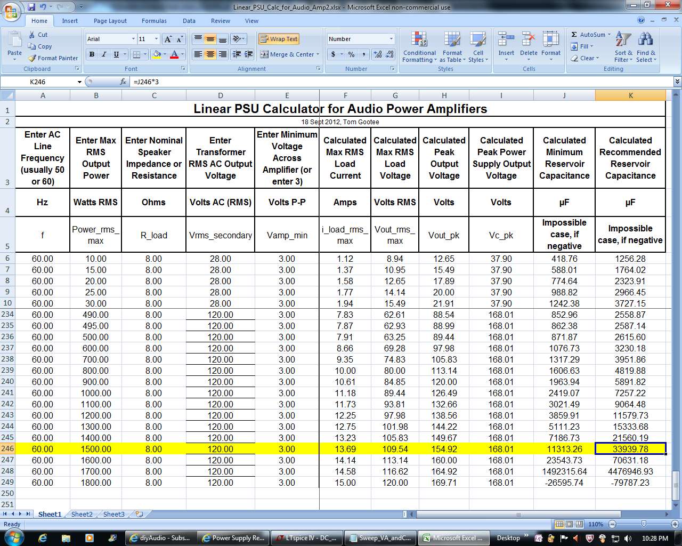Click the Clear button
The height and width of the screenshot is (546, 682).
[x=584, y=58]
